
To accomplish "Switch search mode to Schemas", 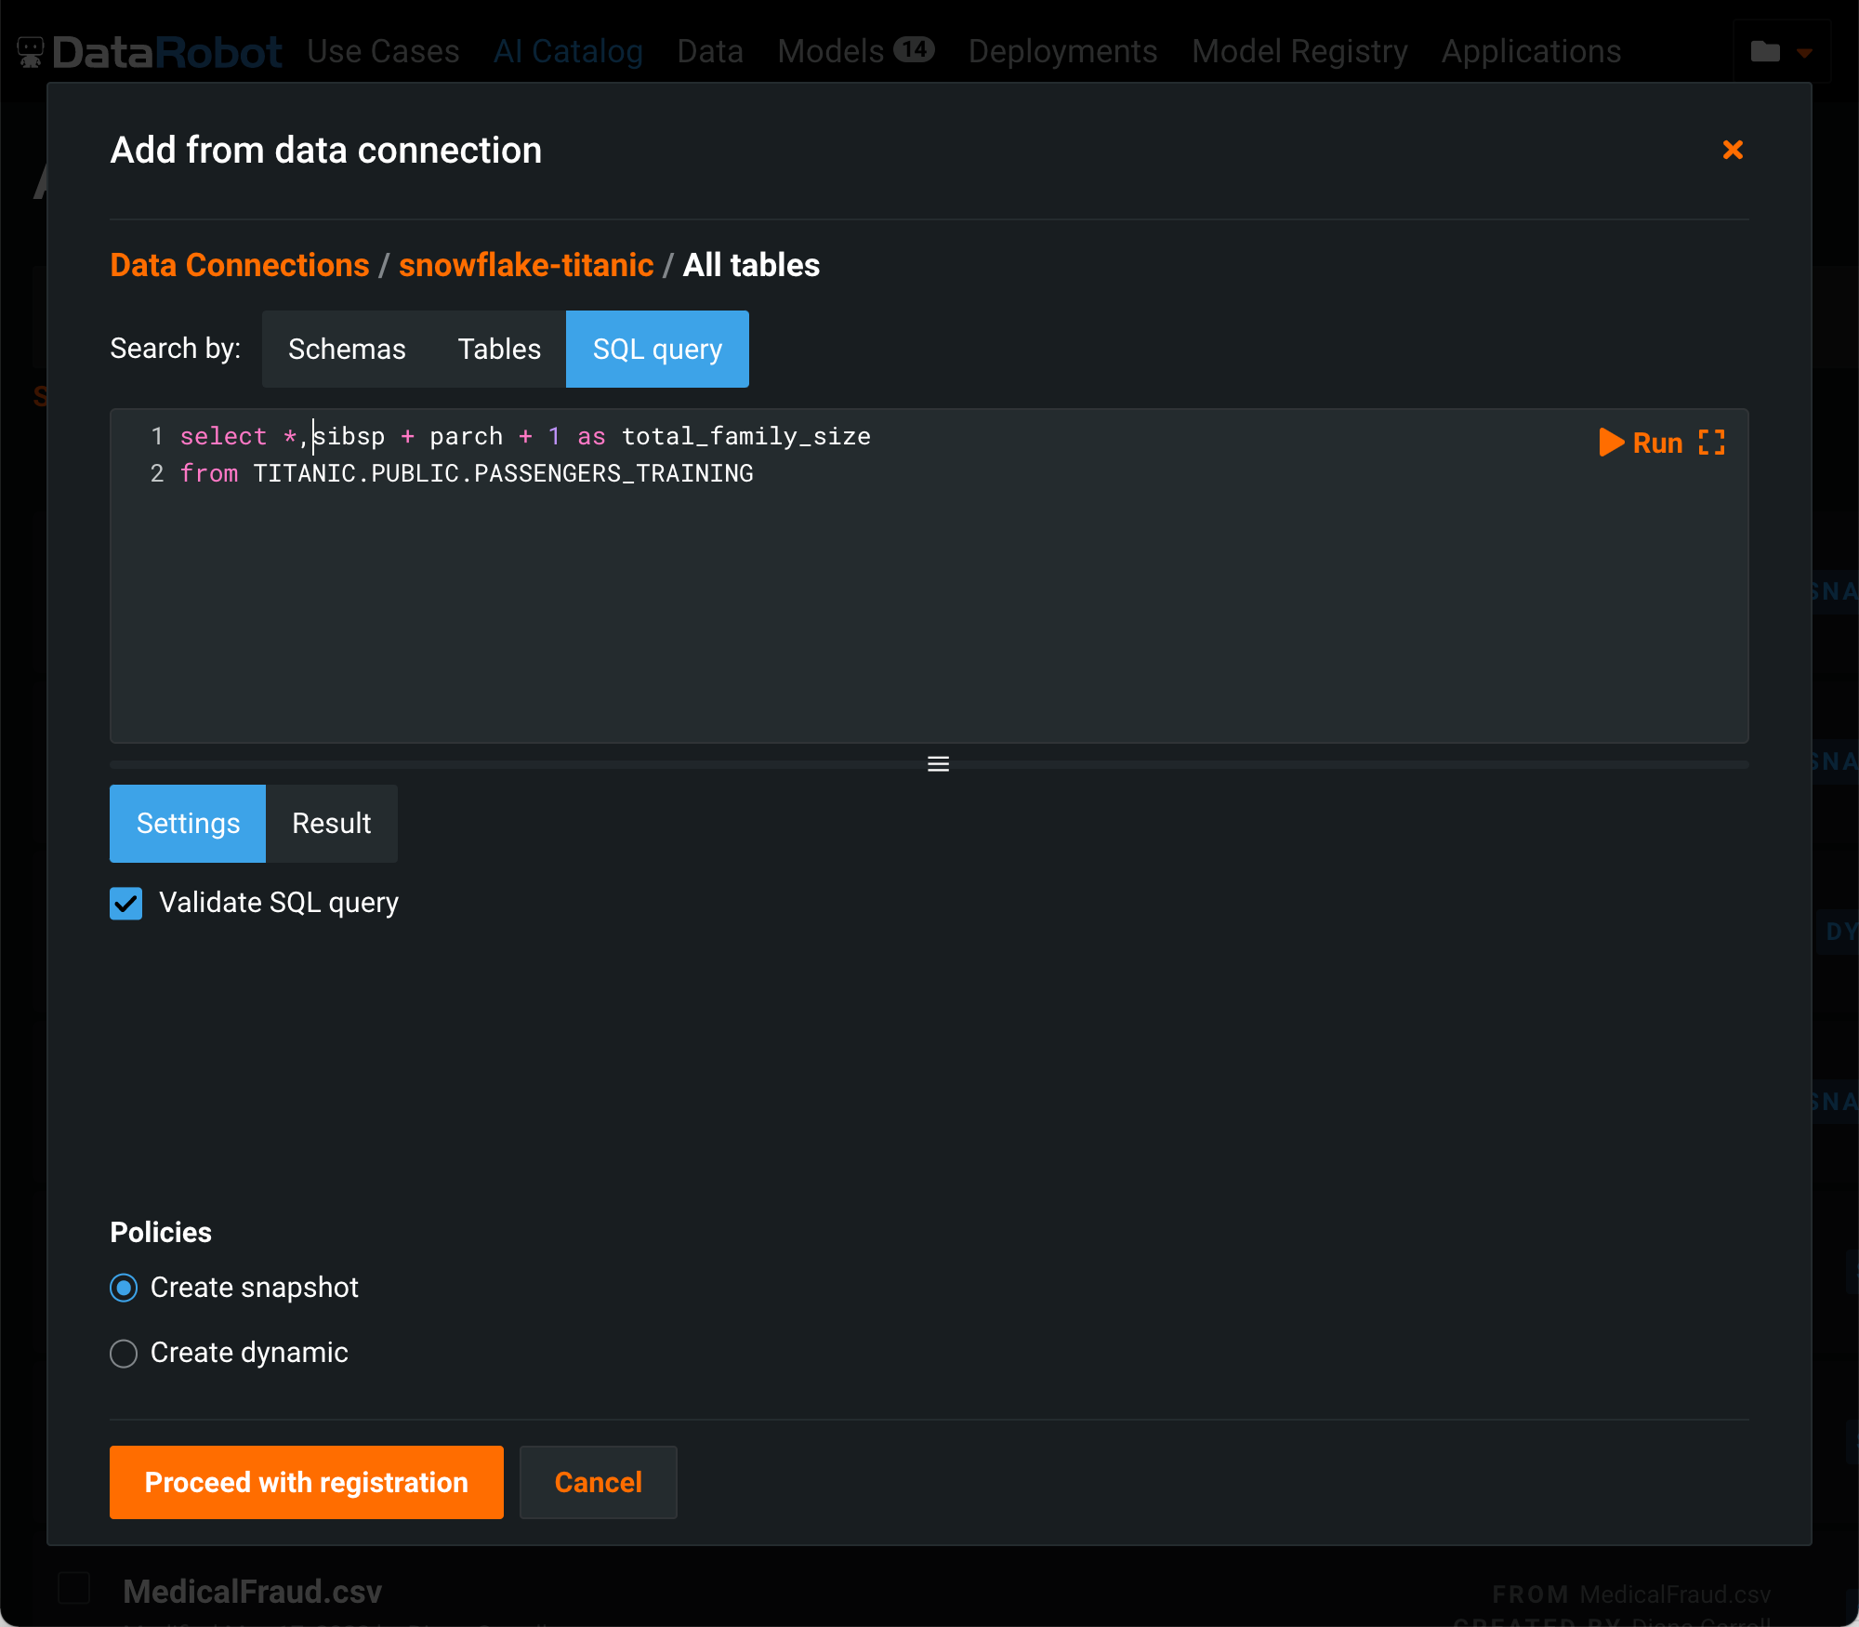I will tap(347, 350).
